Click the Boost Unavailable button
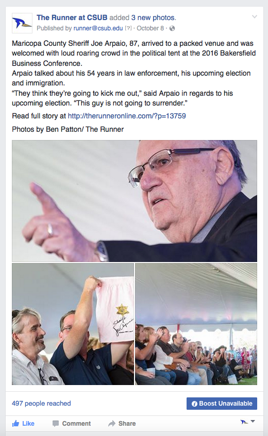 point(222,404)
